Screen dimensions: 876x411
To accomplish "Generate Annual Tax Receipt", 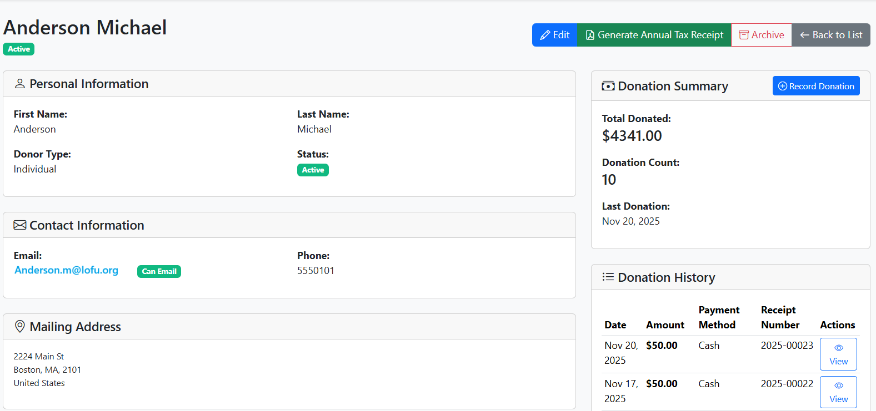I will 654,35.
